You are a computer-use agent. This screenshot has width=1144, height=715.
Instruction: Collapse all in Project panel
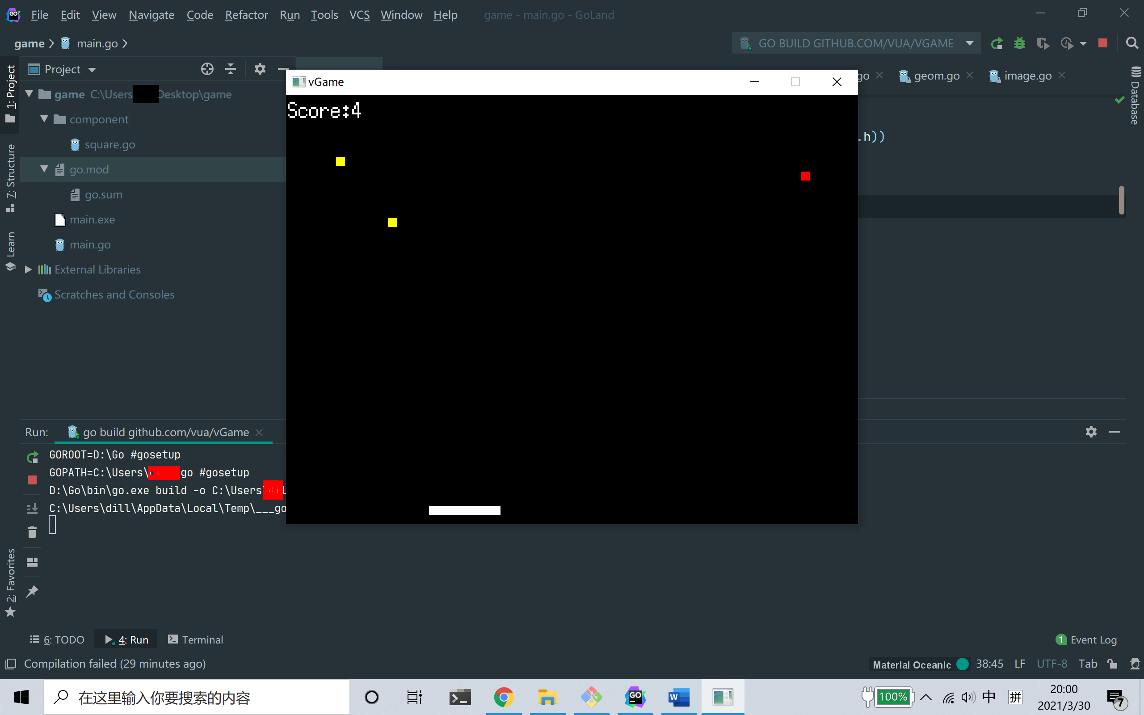tap(231, 70)
